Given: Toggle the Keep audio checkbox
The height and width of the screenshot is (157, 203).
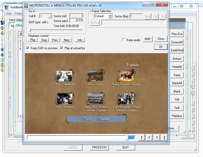Looking at the screenshot, I should [124, 40].
